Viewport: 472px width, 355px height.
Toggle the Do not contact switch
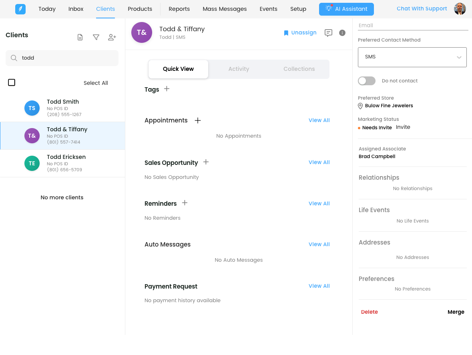(x=367, y=81)
